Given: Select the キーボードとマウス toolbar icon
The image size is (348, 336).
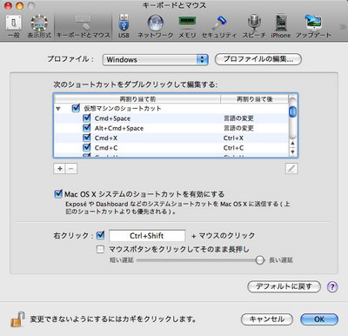Looking at the screenshot, I should (83, 27).
